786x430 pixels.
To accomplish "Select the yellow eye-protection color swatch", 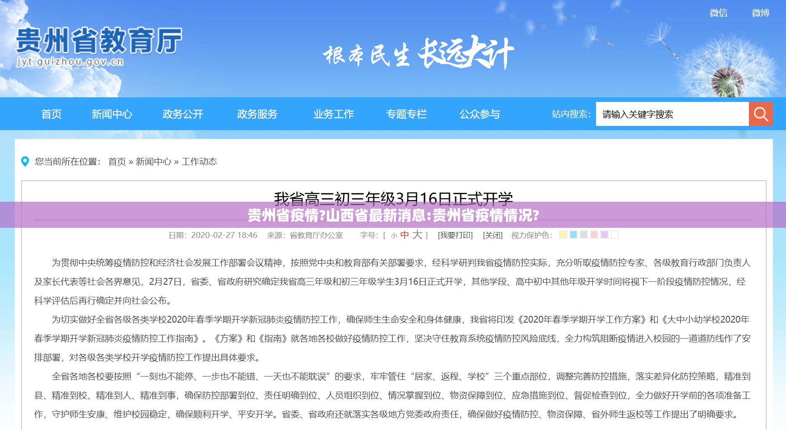I will pos(563,235).
